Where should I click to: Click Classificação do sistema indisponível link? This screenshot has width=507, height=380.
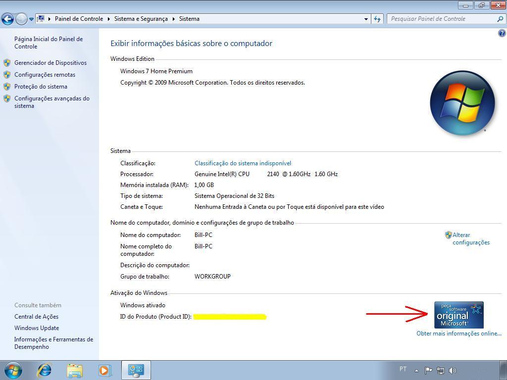(243, 163)
